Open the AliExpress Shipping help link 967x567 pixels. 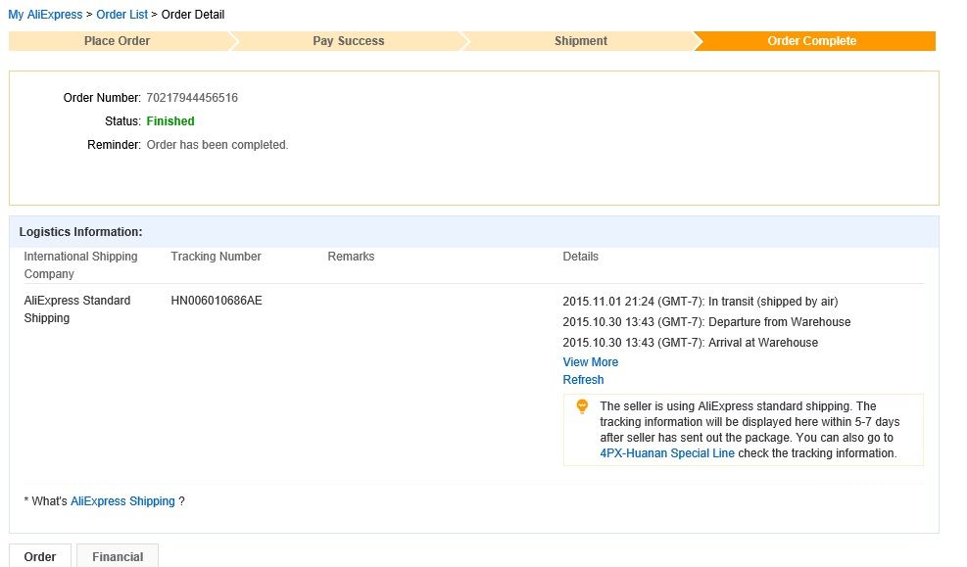click(x=122, y=501)
